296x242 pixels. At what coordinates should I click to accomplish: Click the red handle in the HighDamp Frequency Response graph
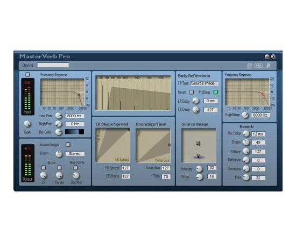click(262, 93)
